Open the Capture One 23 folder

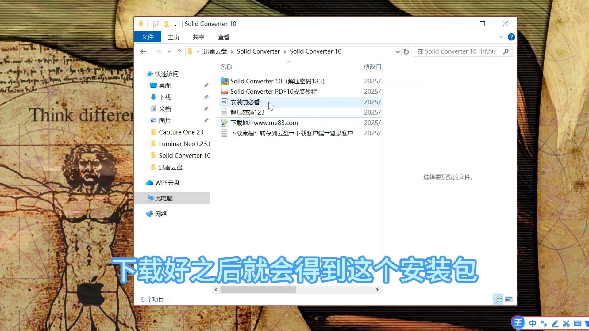(181, 132)
